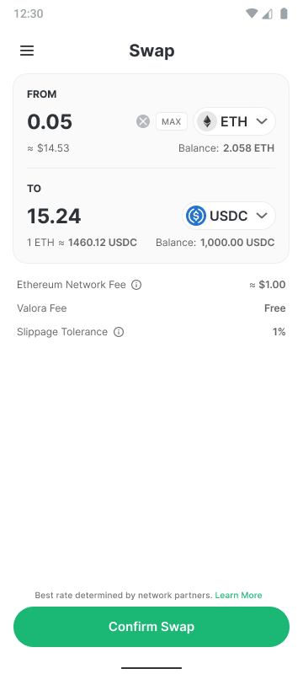Tap the Slippage Tolerance info icon
Screen dimensions: 303x674
click(119, 332)
